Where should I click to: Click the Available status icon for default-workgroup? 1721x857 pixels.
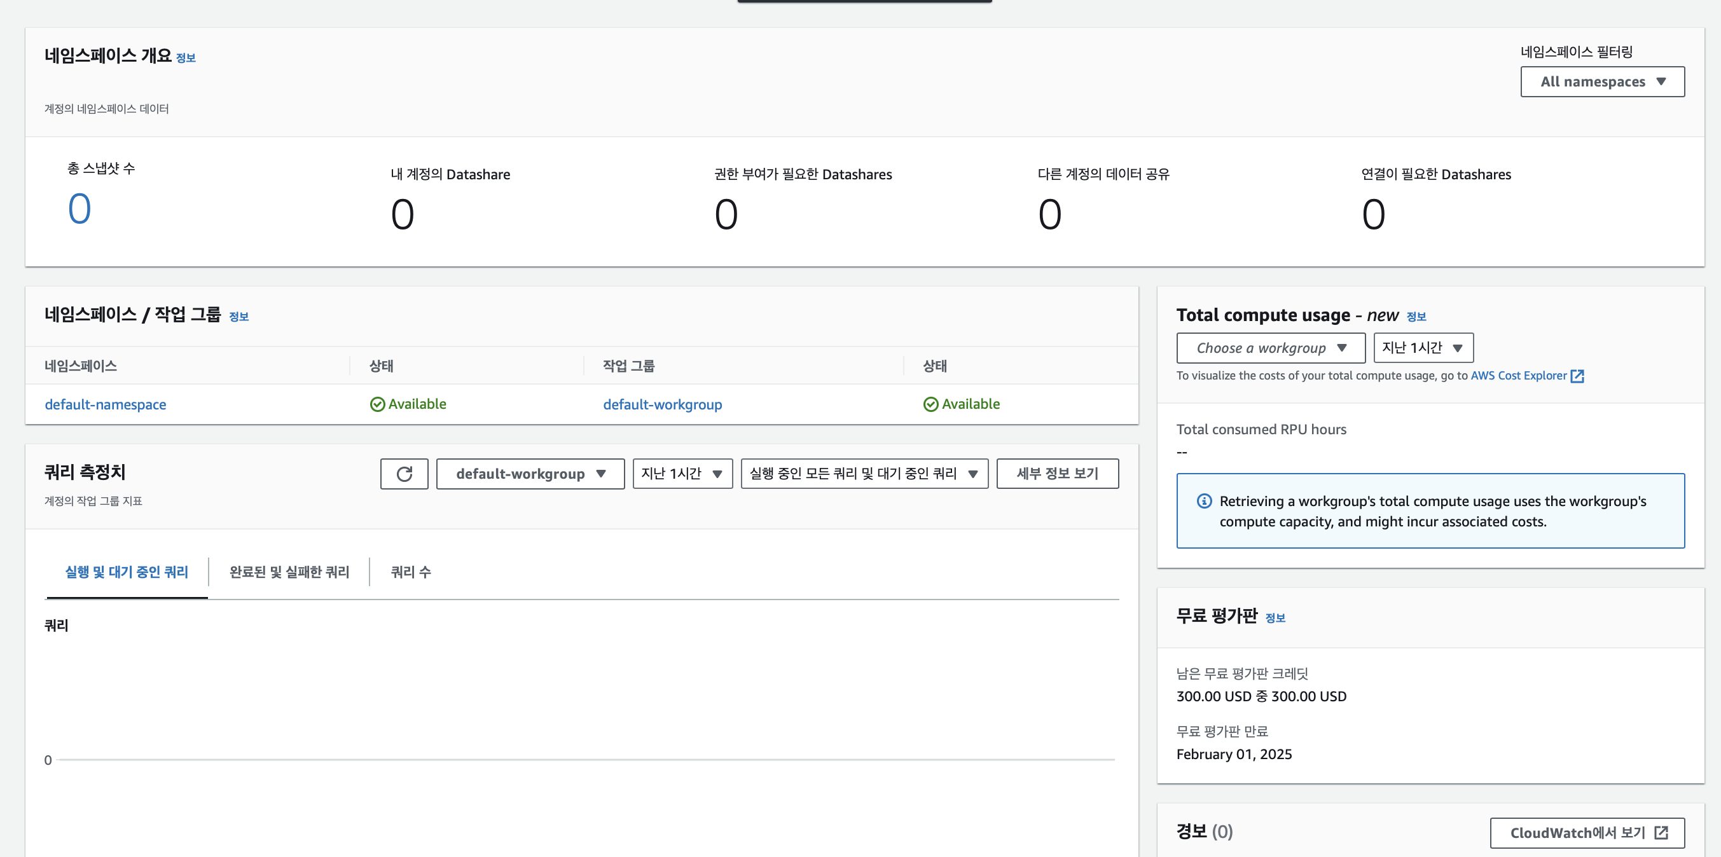click(930, 405)
